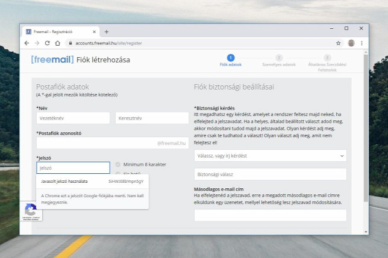Select the Freemail - Regisztráció tab

tap(61, 32)
